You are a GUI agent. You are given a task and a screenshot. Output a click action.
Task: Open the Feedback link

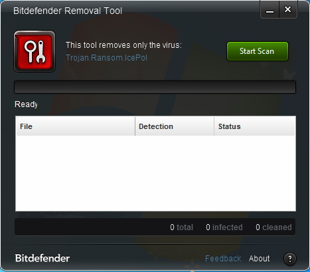pos(223,259)
